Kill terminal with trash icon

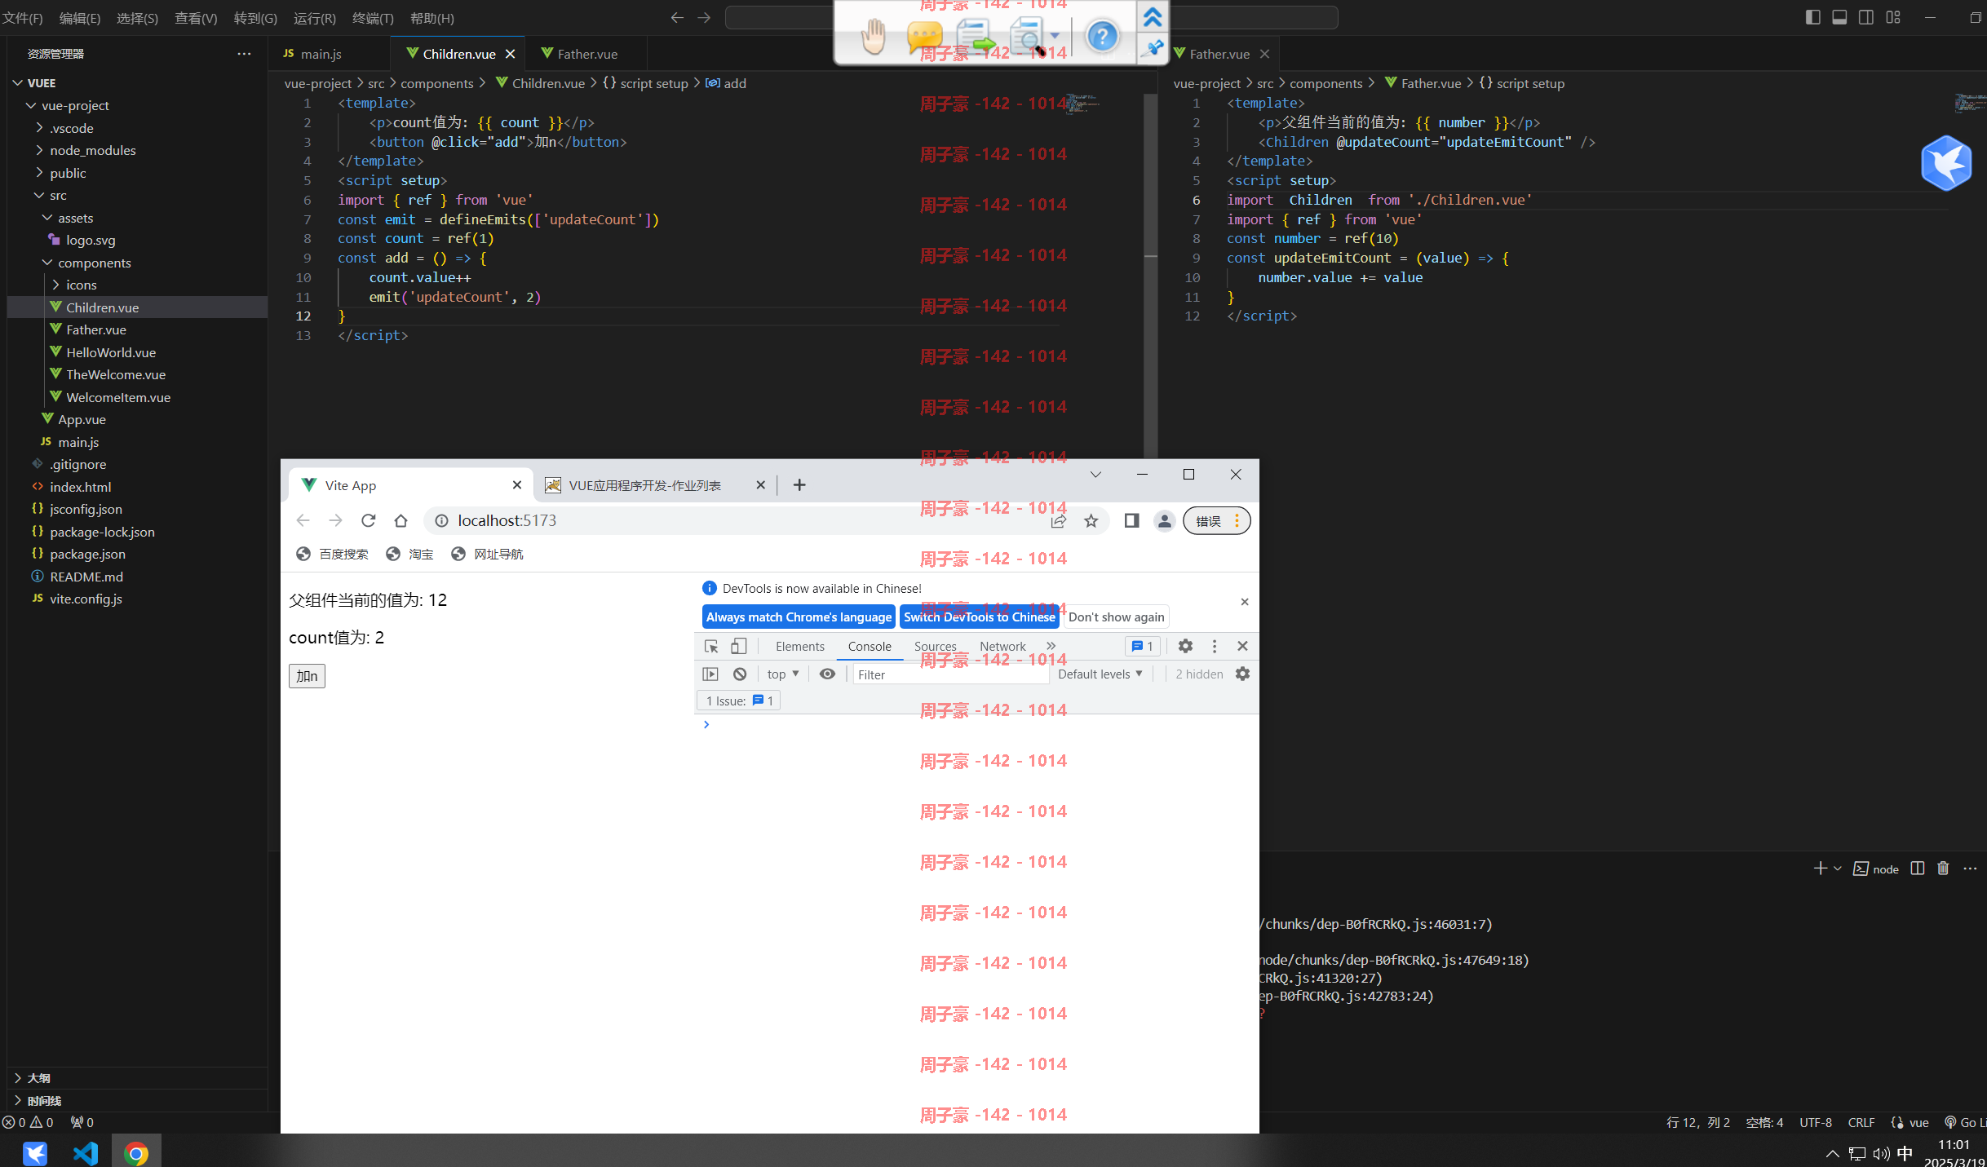1943,869
